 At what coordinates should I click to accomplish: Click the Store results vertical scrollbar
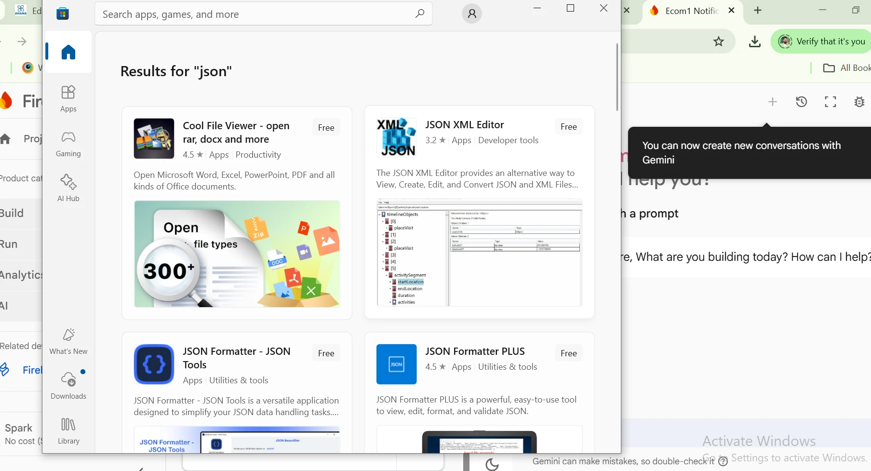(x=617, y=77)
